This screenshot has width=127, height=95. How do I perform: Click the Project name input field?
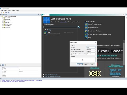pyautogui.click(x=91, y=47)
